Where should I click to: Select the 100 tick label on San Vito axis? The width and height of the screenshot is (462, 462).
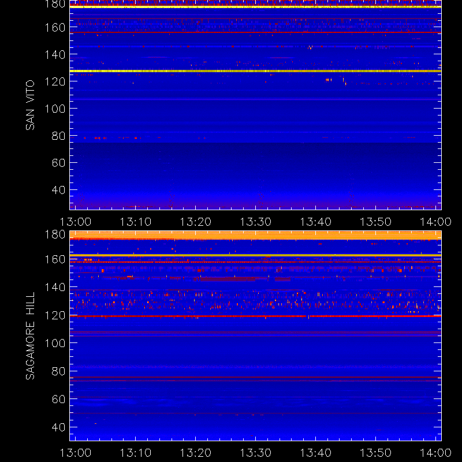(x=55, y=109)
